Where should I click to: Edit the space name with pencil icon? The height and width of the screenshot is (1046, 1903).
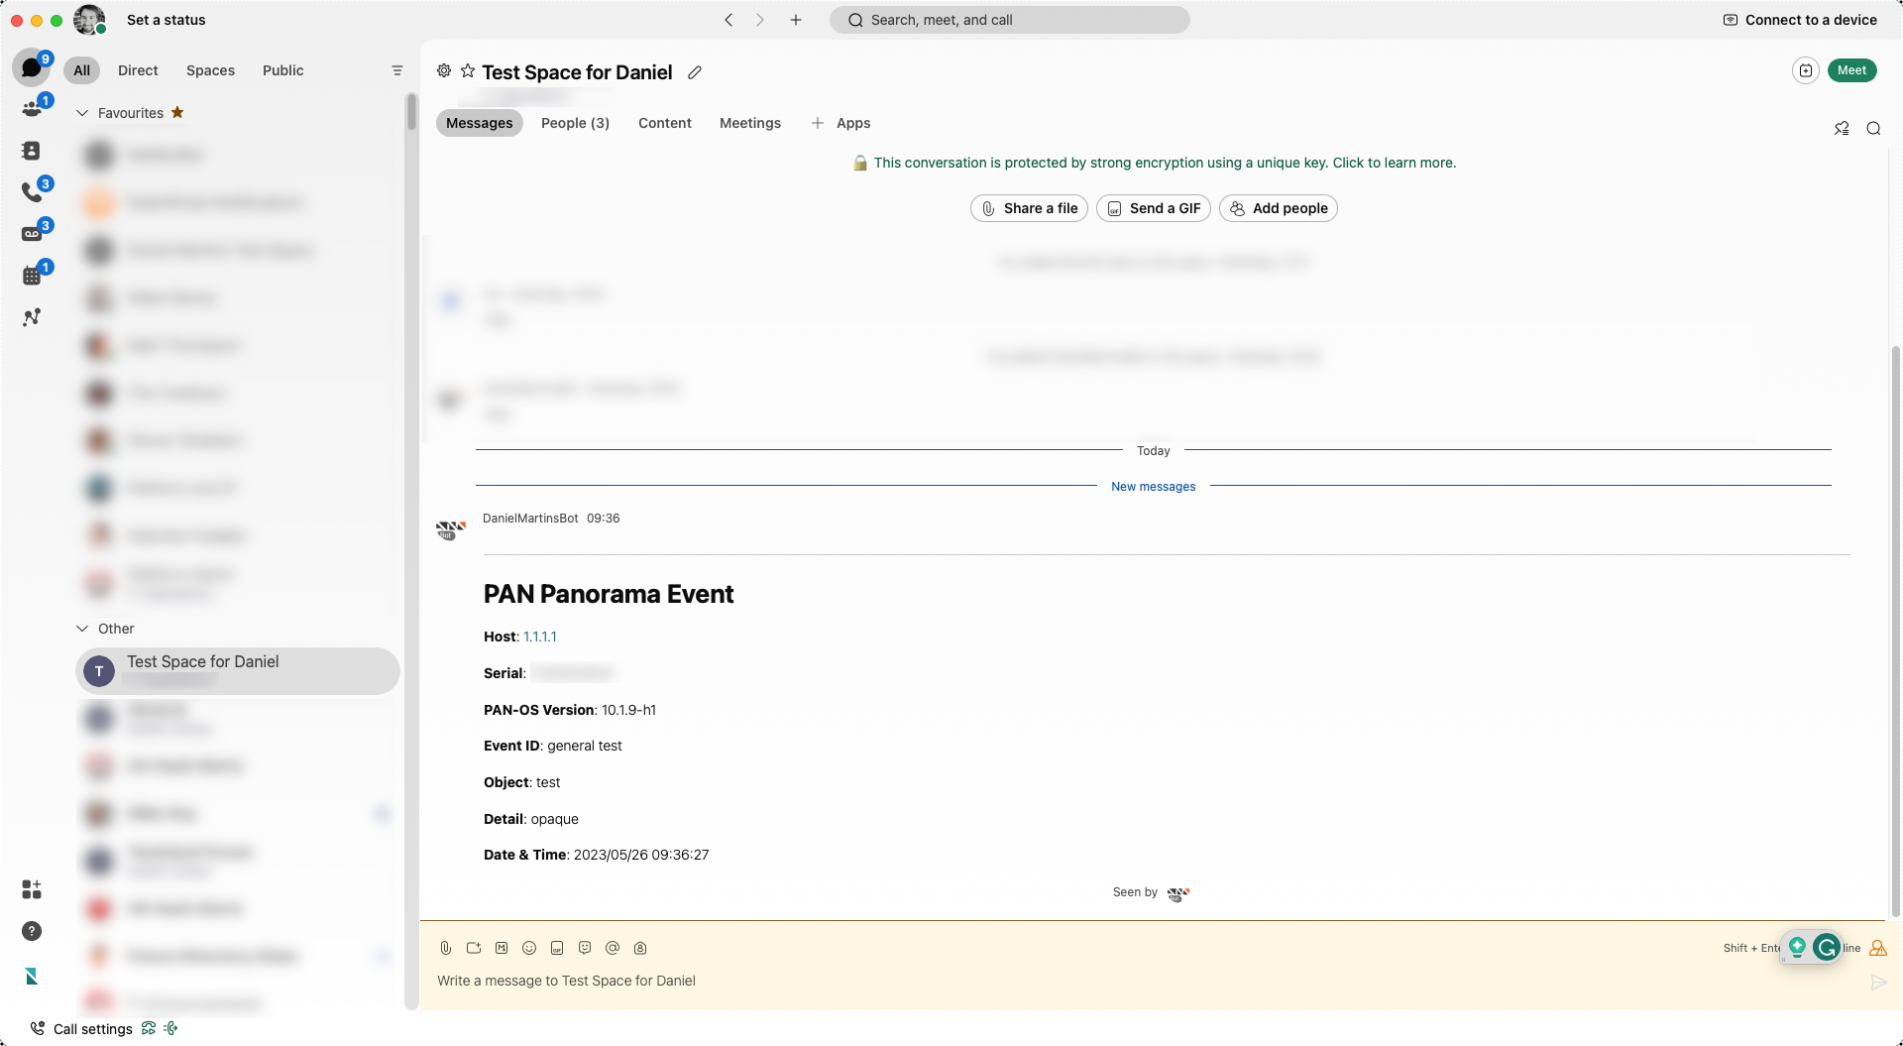click(695, 72)
